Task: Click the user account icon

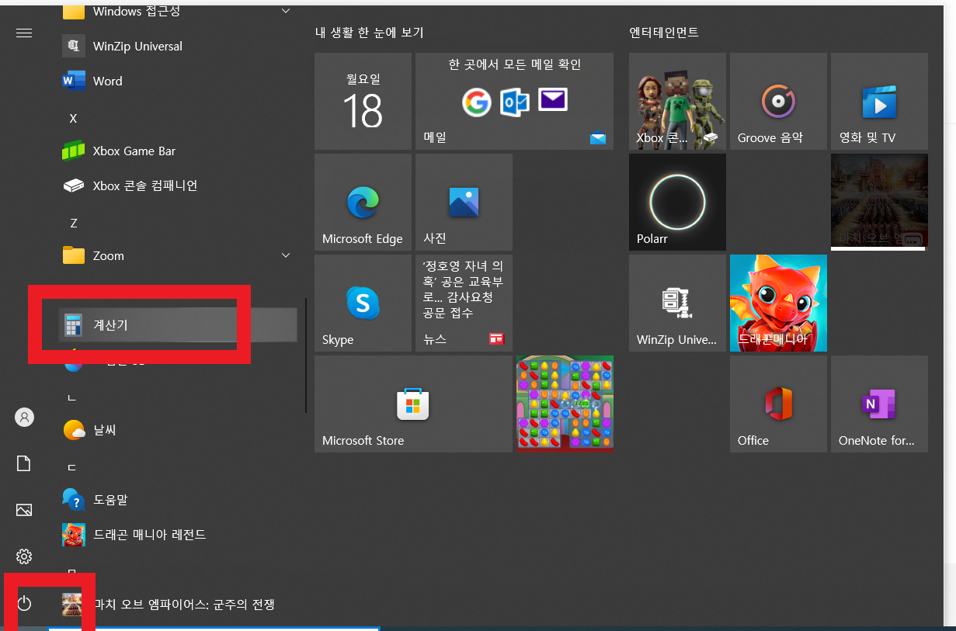Action: [x=24, y=417]
